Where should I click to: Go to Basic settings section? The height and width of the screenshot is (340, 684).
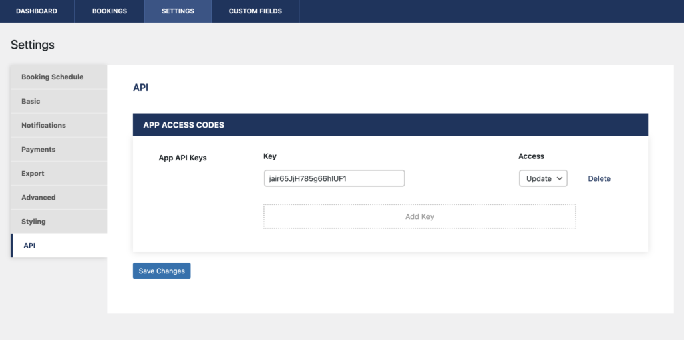[x=59, y=101]
